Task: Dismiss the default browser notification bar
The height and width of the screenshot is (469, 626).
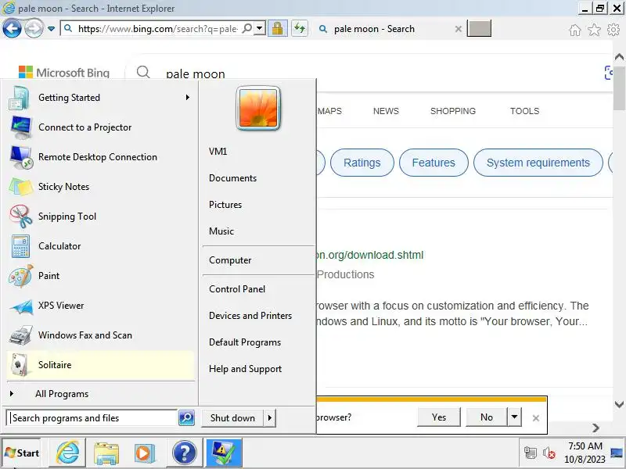Action: 536,418
